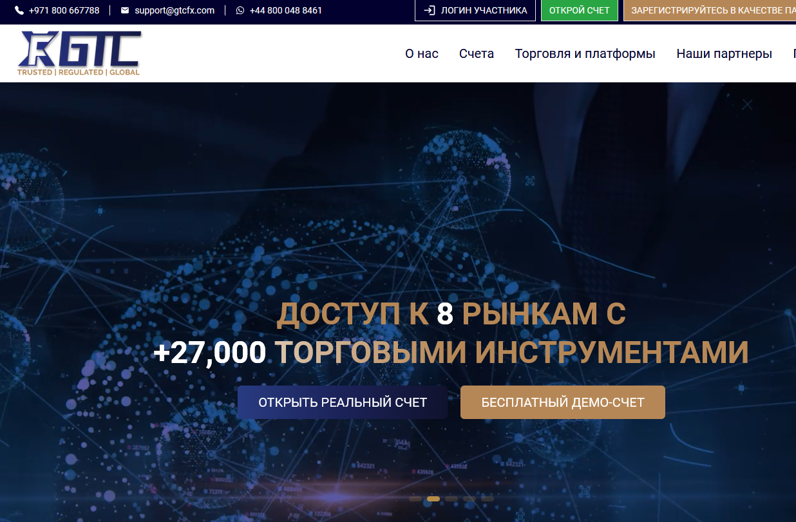Screen dimensions: 796x522
Task: Open the О нас menu
Action: click(x=422, y=53)
